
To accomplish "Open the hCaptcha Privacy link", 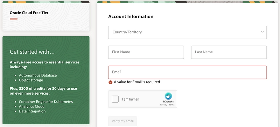I will pos(163,105).
